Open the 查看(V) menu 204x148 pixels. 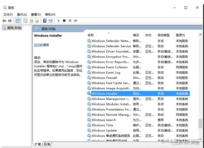coord(36,14)
